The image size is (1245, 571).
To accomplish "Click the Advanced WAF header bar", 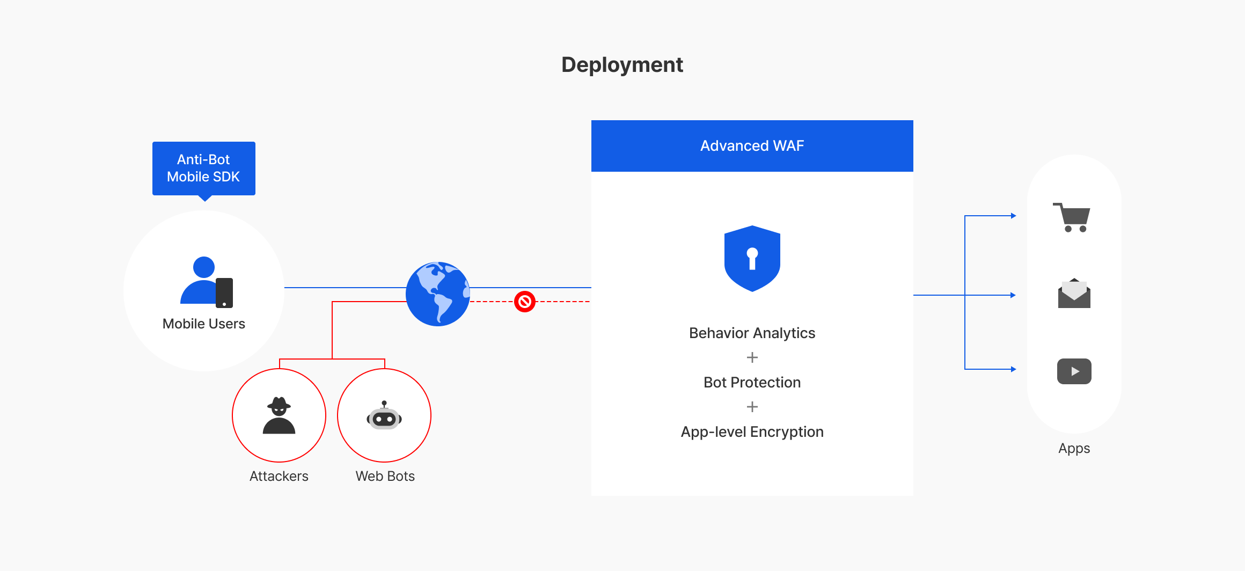I will click(752, 146).
